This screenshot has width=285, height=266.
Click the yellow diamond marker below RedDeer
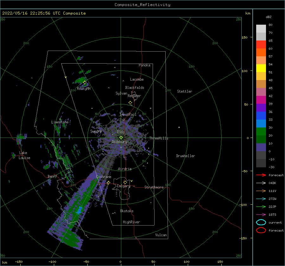(x=130, y=103)
